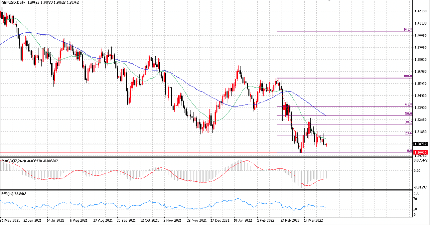The image size is (430, 225).
Task: Click the 31 May 2021 date label
Action: pyautogui.click(x=10, y=220)
